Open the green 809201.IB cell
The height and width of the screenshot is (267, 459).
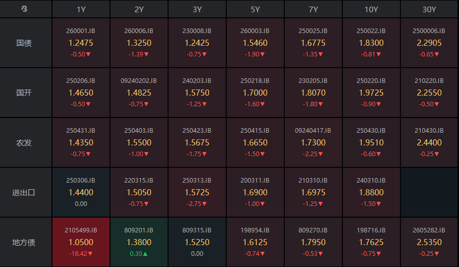[139, 242]
